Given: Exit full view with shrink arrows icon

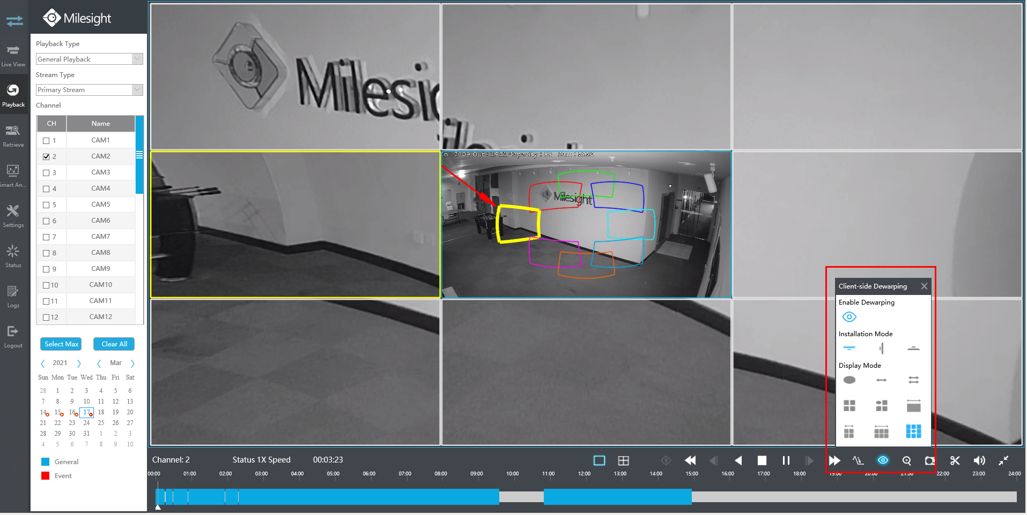Looking at the screenshot, I should (1003, 460).
